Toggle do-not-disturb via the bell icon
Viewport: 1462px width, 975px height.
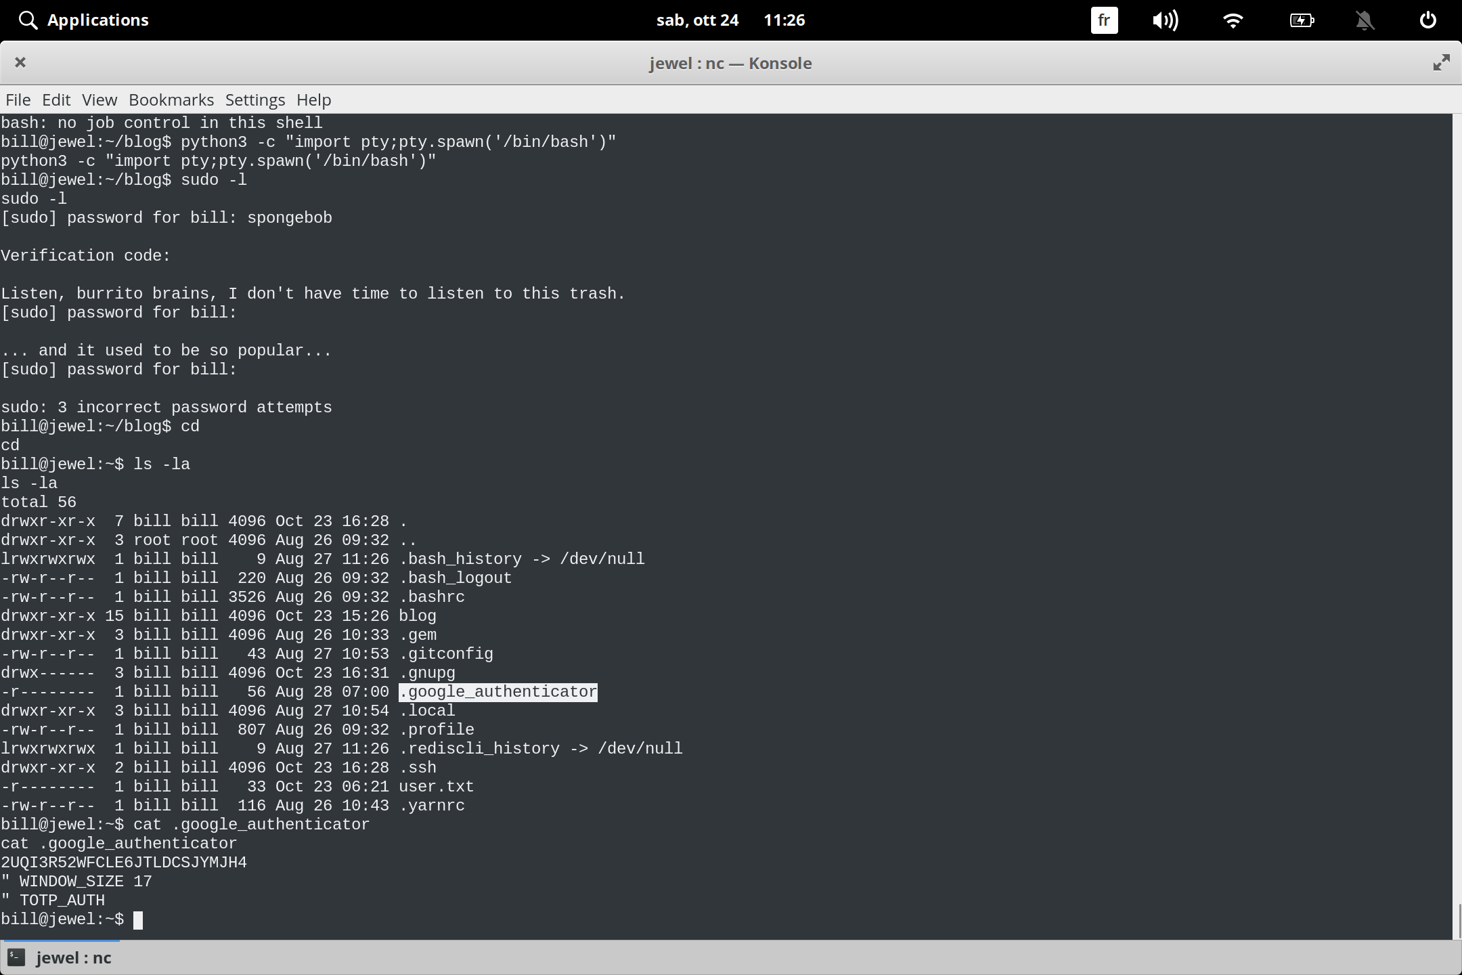coord(1365,20)
